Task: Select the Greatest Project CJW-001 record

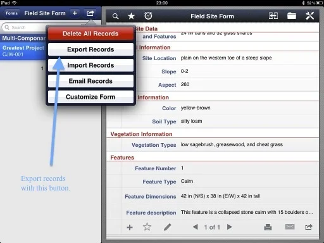Action: pos(23,51)
